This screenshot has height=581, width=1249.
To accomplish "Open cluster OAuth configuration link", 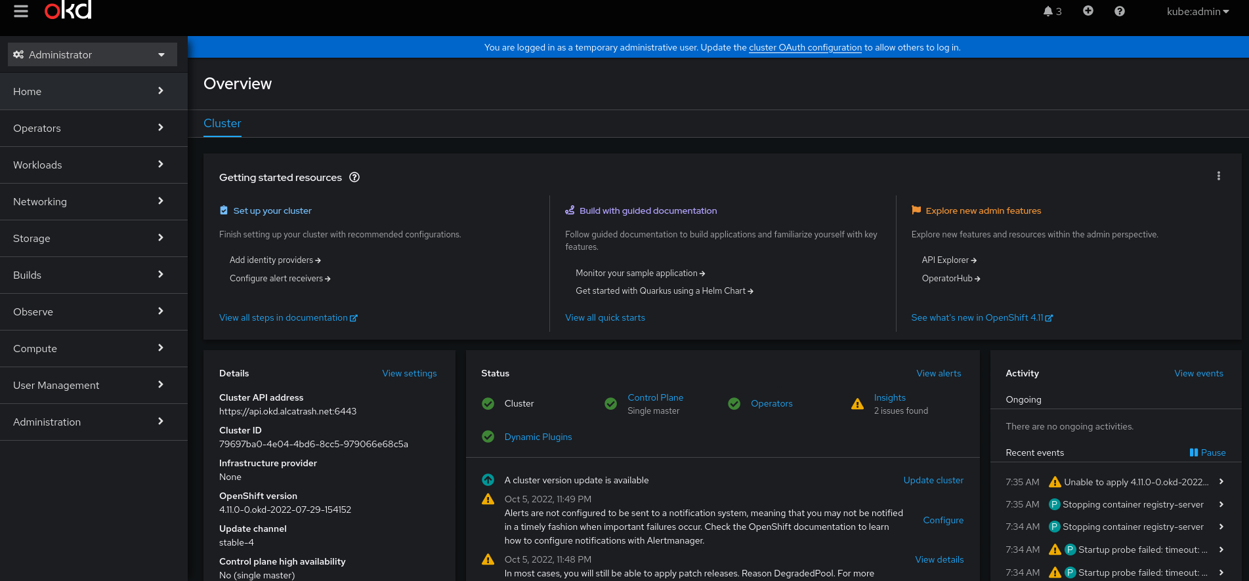I will [805, 47].
